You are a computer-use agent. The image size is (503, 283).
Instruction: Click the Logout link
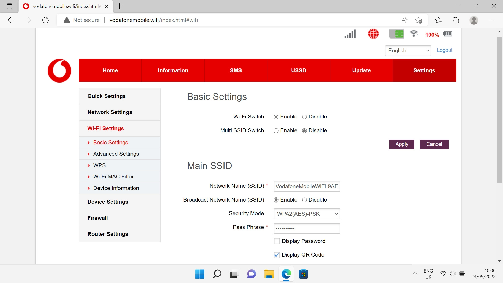click(x=444, y=50)
